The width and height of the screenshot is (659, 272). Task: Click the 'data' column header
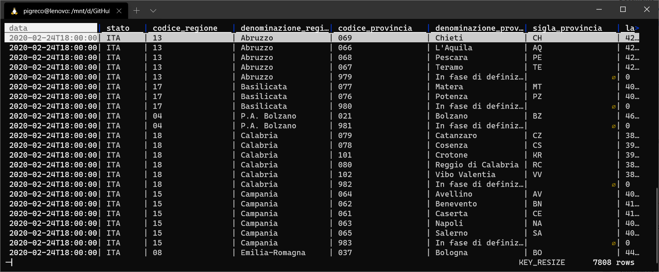(19, 28)
